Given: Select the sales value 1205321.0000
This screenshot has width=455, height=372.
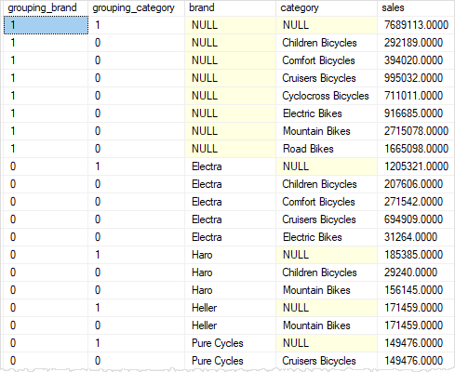Looking at the screenshot, I should click(x=416, y=166).
